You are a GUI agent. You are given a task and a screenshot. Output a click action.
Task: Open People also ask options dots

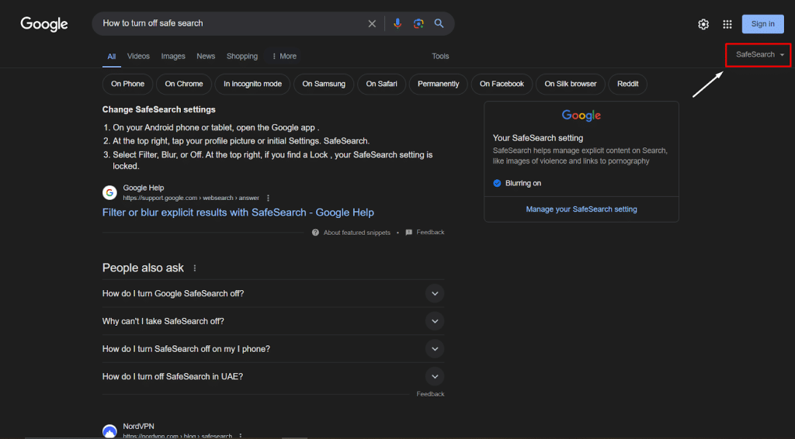tap(195, 268)
